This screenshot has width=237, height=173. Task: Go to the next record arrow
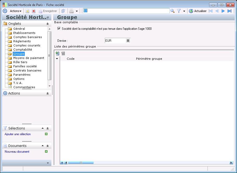click(223, 11)
